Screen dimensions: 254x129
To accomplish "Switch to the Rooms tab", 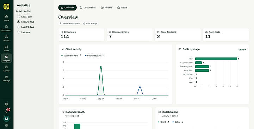I will click(106, 8).
